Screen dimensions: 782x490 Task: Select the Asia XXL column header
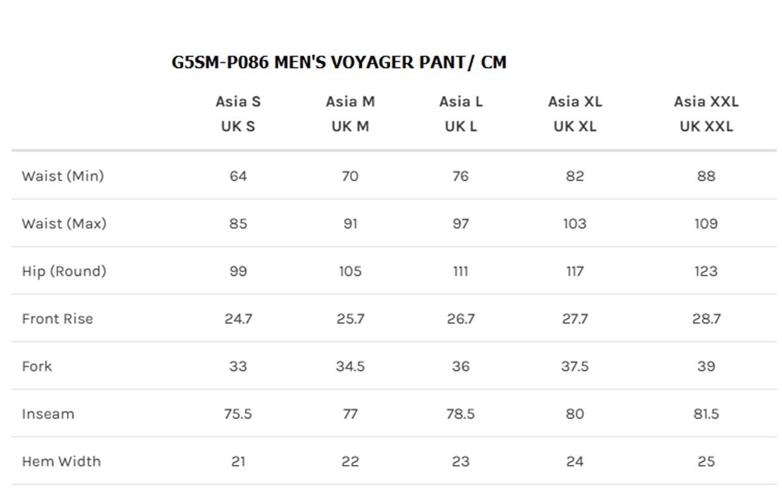click(x=706, y=102)
